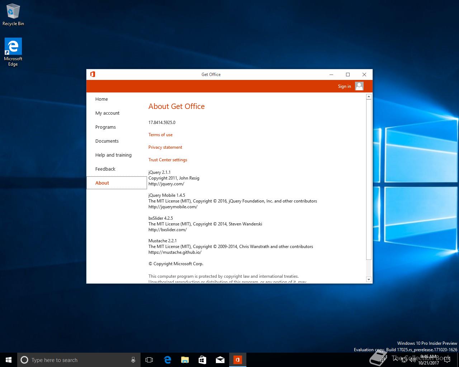Click the Get Office taskbar icon
The image size is (459, 367).
(237, 360)
